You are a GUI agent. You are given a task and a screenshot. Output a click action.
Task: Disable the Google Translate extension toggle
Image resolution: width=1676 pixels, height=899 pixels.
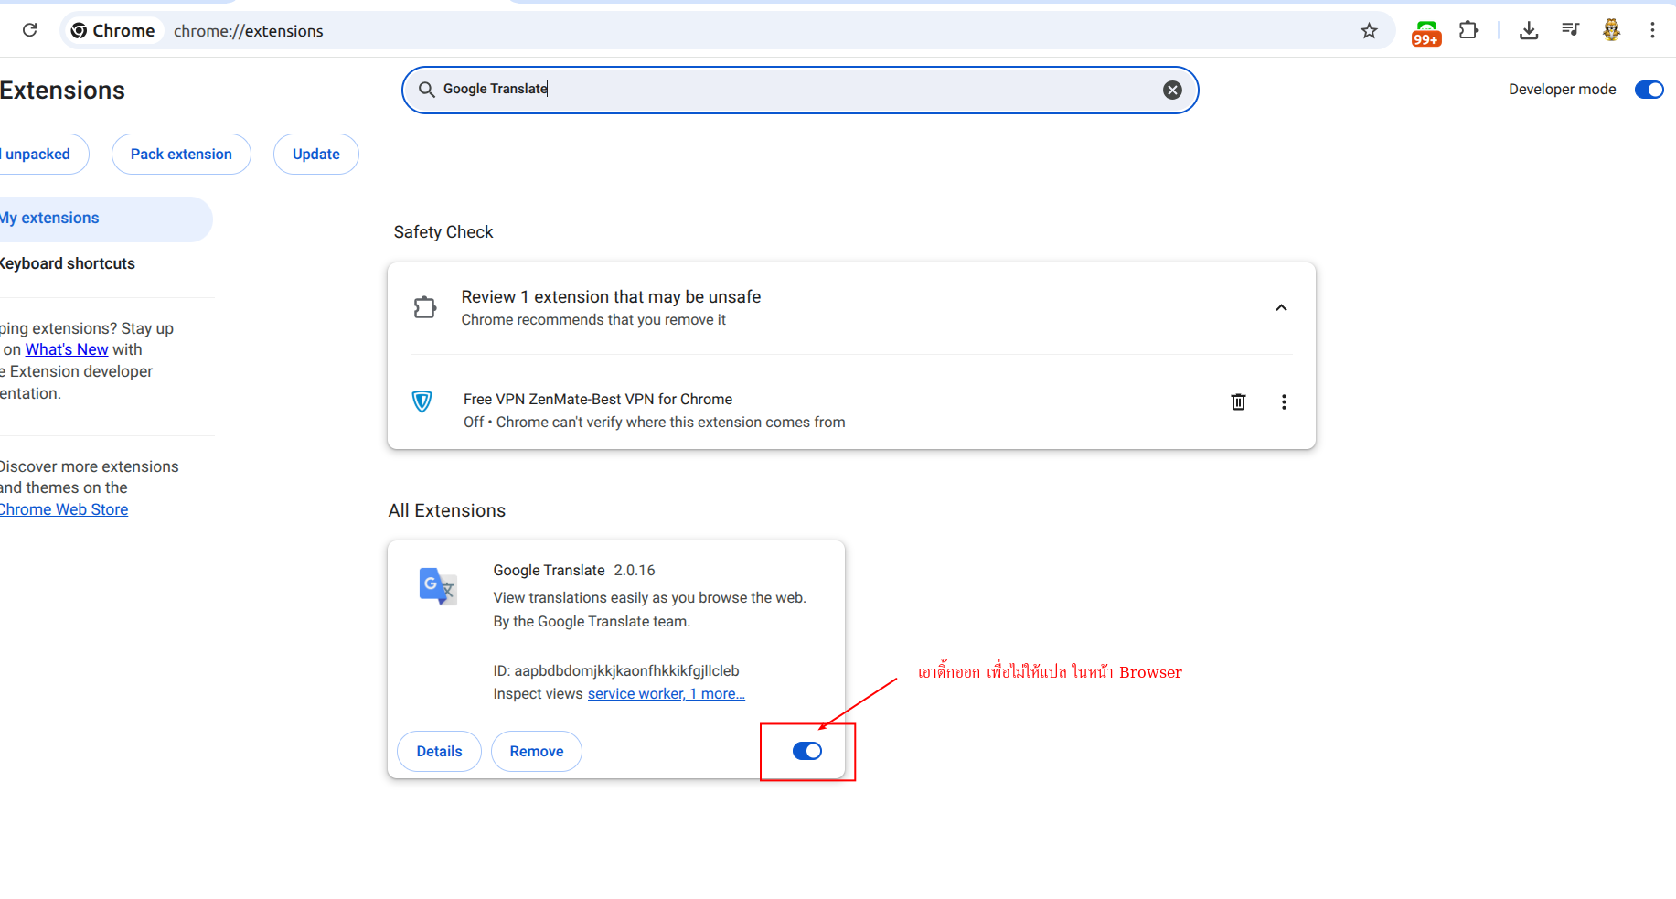[x=806, y=751]
